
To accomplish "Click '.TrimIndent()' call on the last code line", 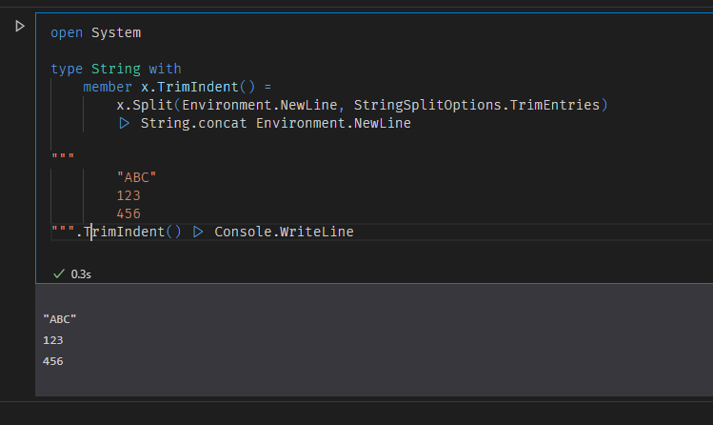I will coord(129,233).
